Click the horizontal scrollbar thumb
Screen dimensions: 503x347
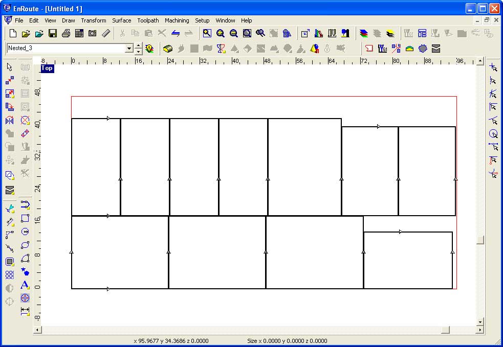click(x=445, y=330)
